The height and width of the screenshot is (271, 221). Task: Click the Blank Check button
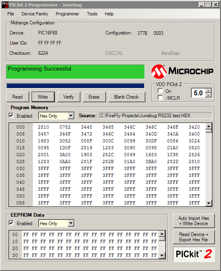127,97
